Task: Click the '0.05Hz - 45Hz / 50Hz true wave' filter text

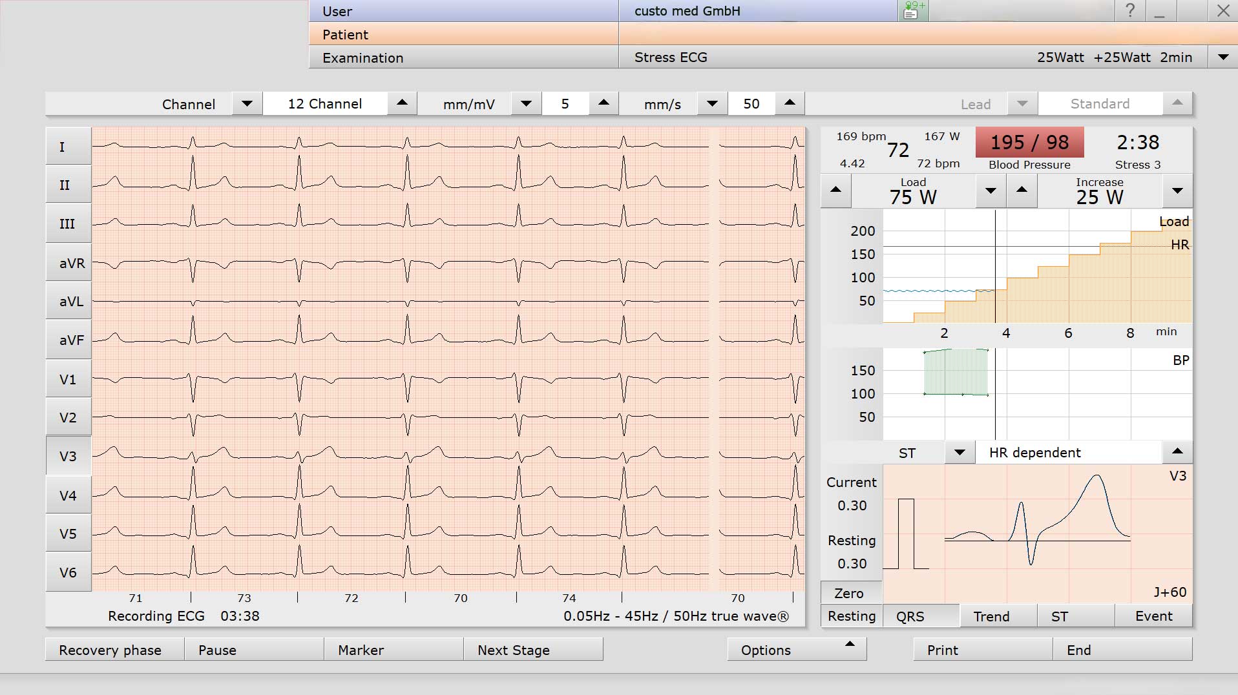Action: pyautogui.click(x=676, y=616)
